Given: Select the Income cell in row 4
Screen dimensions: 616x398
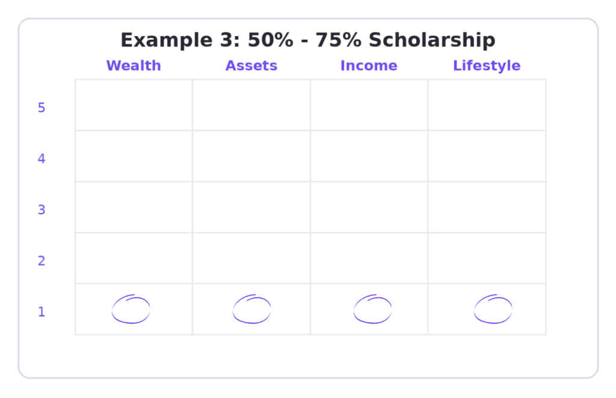Looking at the screenshot, I should [369, 156].
